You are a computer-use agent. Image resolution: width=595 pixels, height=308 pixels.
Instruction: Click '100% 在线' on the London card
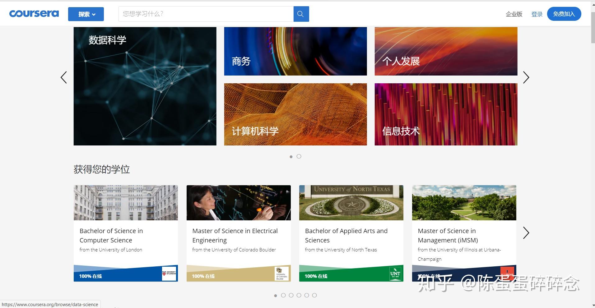(91, 276)
